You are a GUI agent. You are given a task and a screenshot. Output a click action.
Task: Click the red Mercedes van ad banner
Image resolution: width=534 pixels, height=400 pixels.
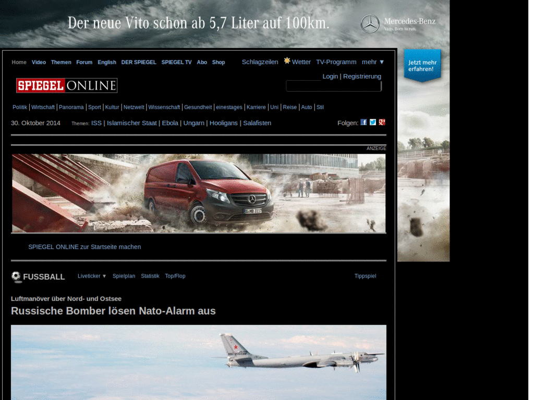click(199, 193)
